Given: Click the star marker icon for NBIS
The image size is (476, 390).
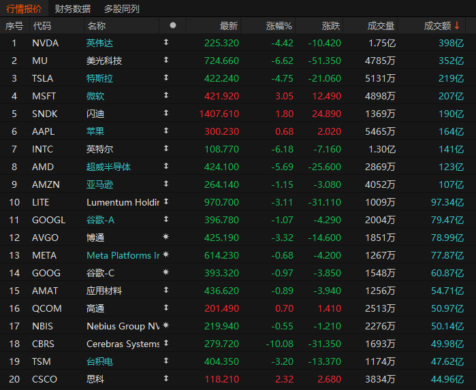Looking at the screenshot, I should click(x=165, y=325).
